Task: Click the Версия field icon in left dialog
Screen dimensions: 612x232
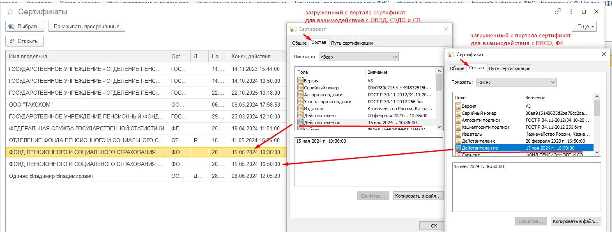Action: 300,81
